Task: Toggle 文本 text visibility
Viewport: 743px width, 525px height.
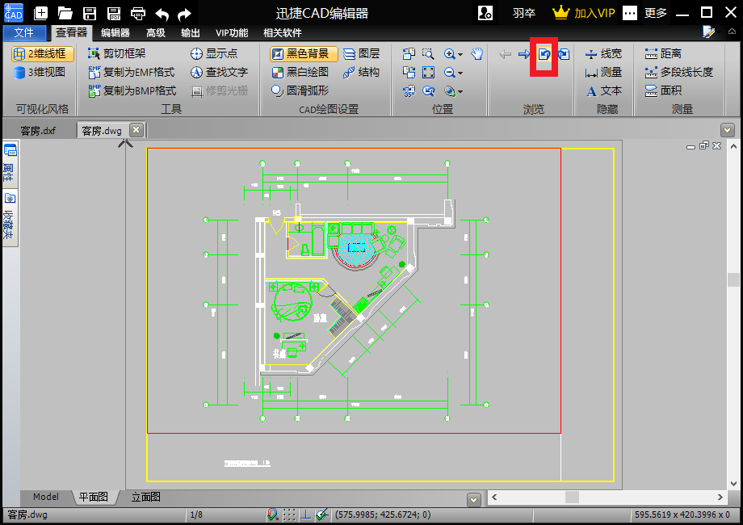Action: click(x=603, y=90)
